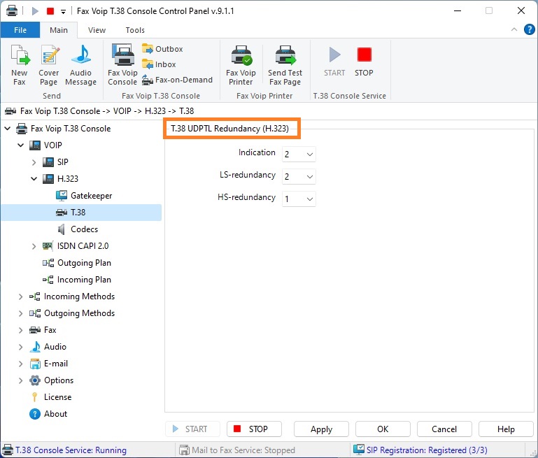Open the Cover Page editor

pyautogui.click(x=49, y=64)
